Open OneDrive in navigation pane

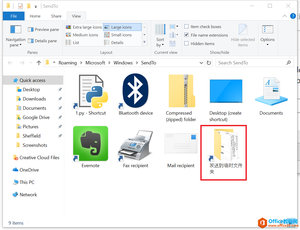(x=29, y=170)
